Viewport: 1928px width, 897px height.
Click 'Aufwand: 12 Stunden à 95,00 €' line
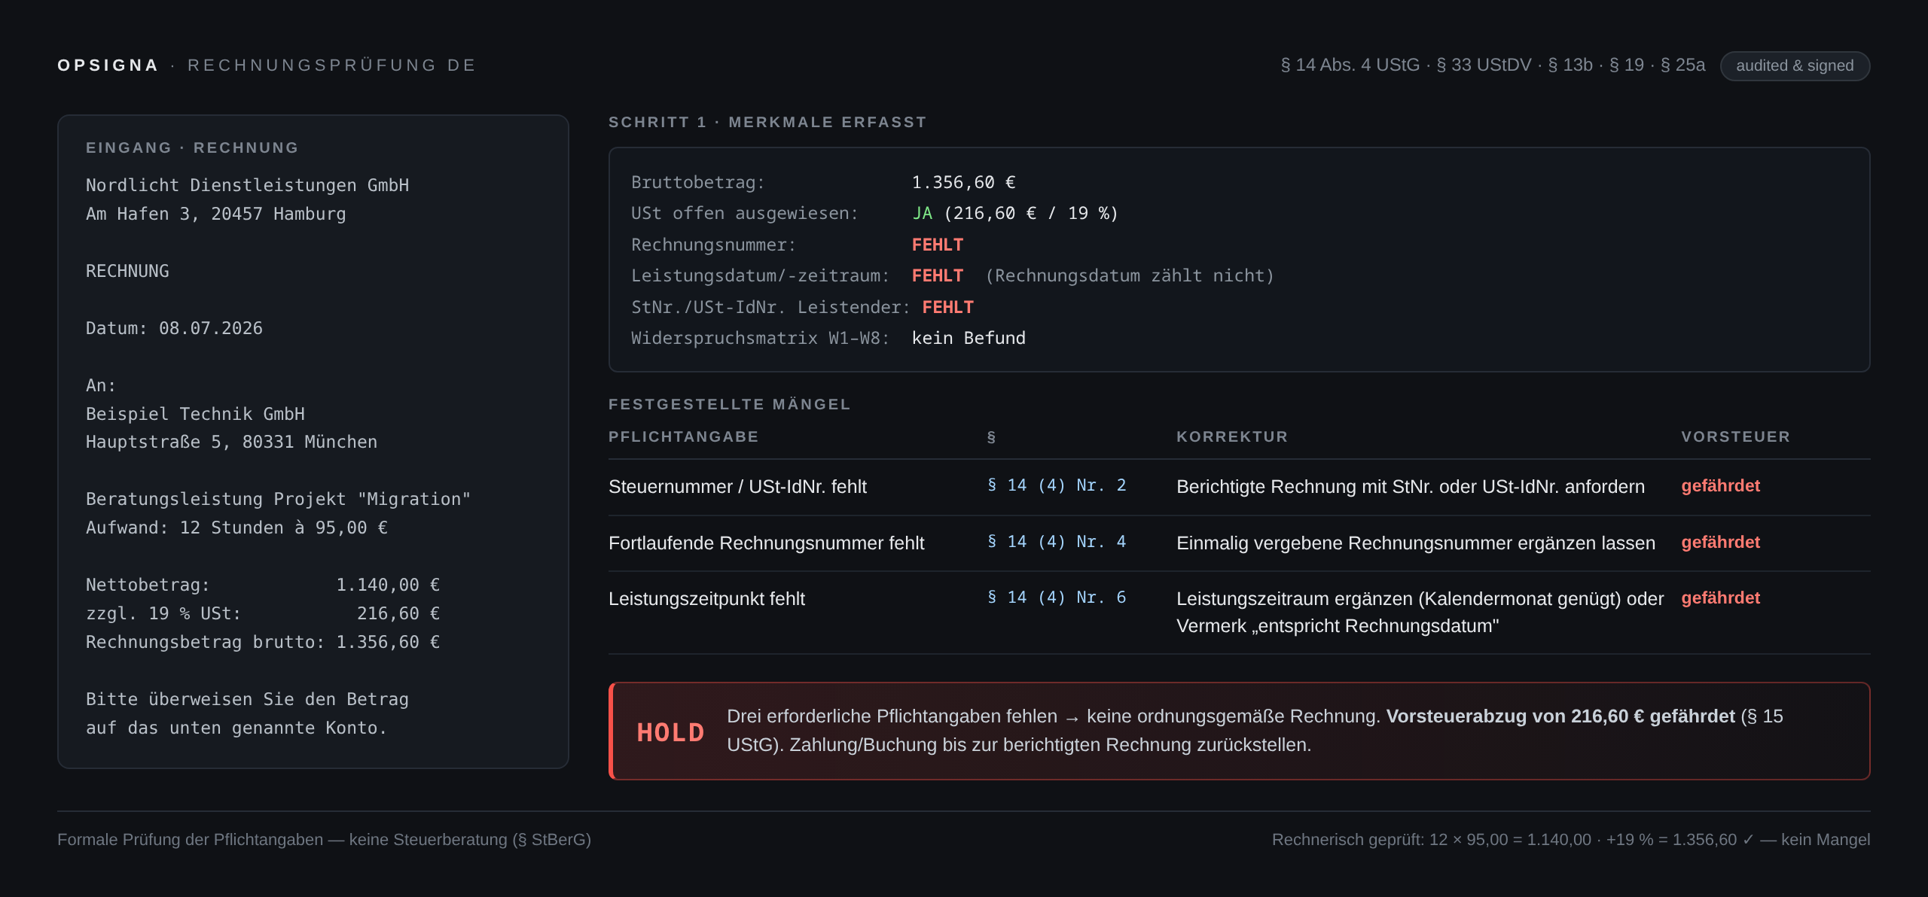pos(236,528)
